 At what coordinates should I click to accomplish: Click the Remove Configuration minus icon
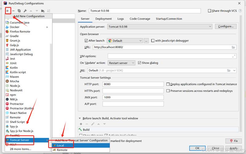pyautogui.click(x=13, y=11)
